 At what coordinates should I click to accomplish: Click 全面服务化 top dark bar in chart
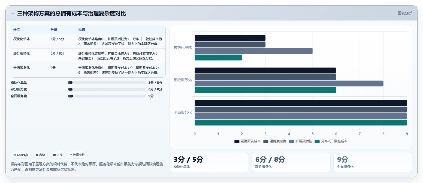(301, 103)
